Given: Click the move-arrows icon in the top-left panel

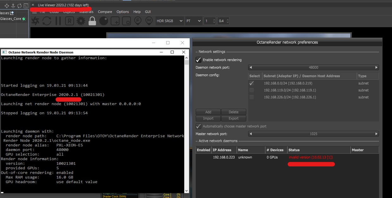Looking at the screenshot, I should [x=7, y=6].
